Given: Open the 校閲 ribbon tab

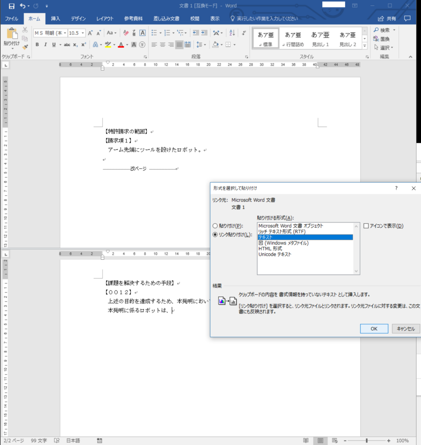Looking at the screenshot, I should [x=195, y=19].
